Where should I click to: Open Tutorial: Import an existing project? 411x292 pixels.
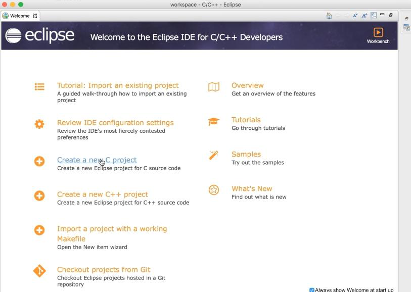118,85
